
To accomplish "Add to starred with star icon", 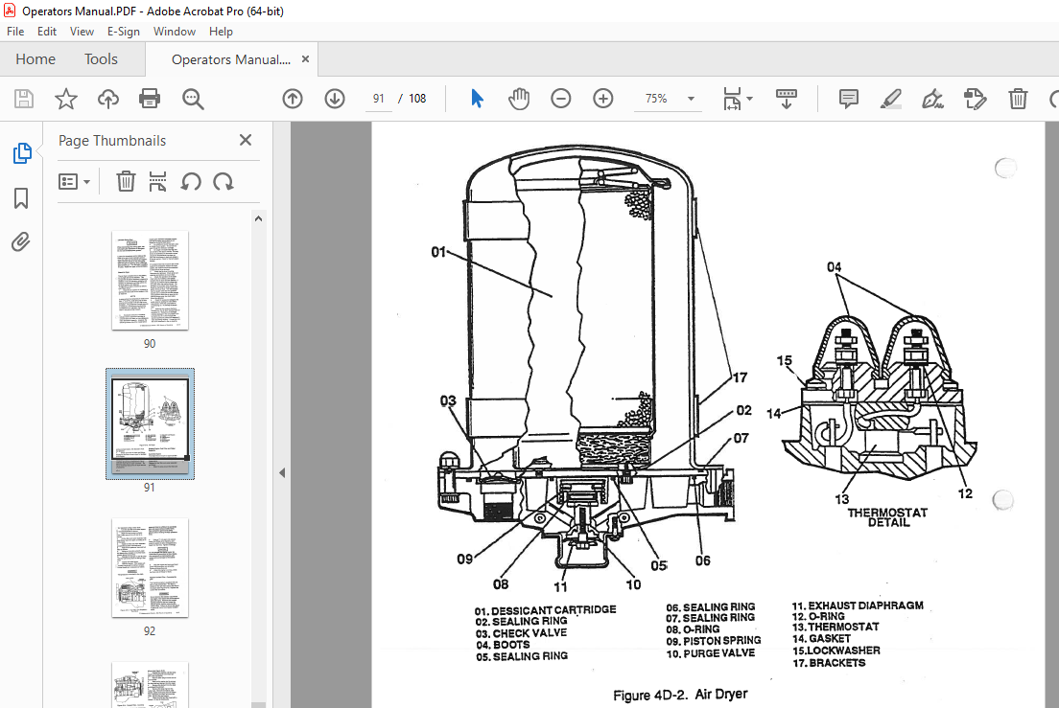I will [x=65, y=99].
